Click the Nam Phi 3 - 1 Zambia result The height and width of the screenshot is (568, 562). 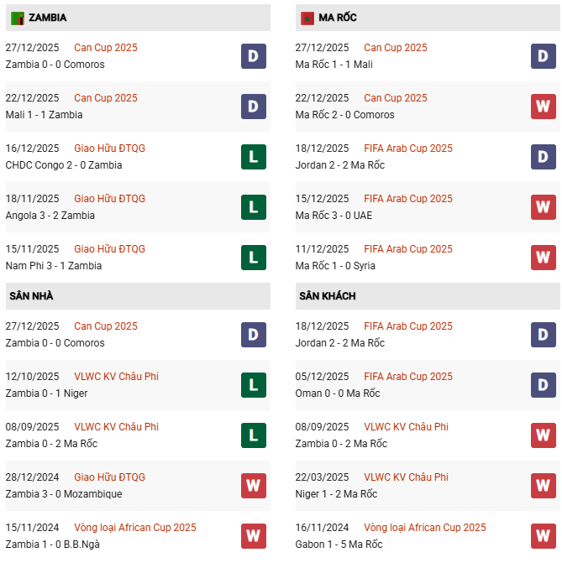[x=53, y=266]
